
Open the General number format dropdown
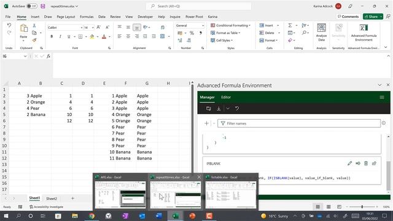(203, 26)
